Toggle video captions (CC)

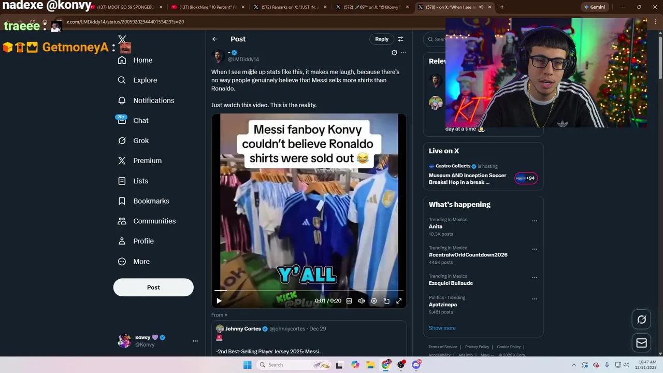pyautogui.click(x=349, y=301)
